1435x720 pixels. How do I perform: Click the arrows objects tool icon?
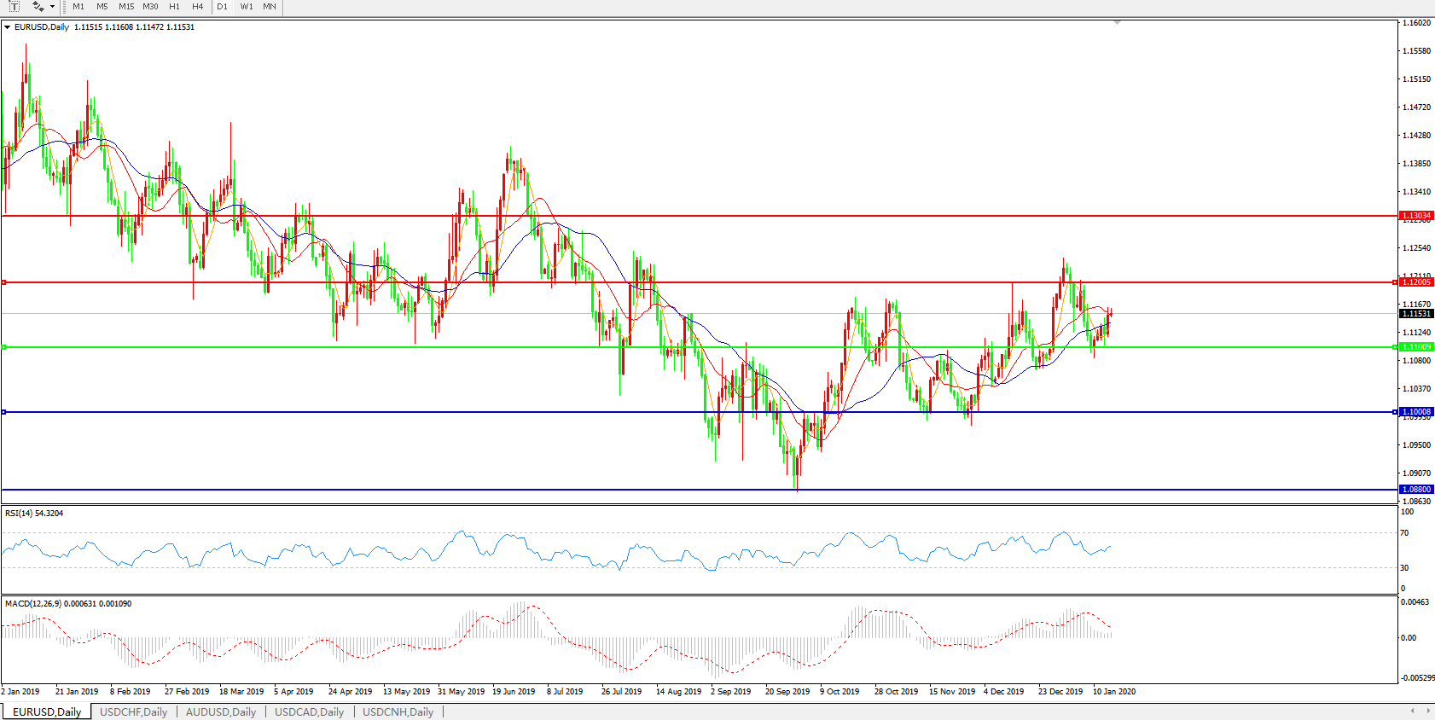click(38, 7)
